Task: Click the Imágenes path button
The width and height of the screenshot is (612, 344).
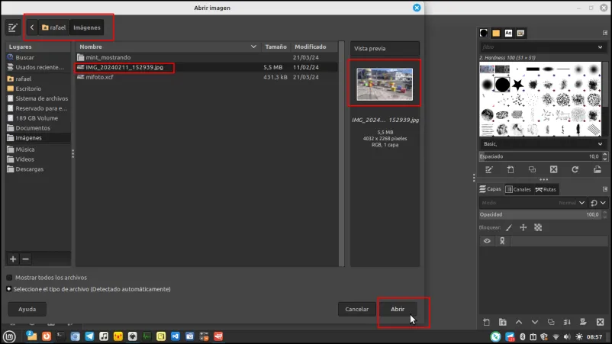Action: (x=87, y=27)
